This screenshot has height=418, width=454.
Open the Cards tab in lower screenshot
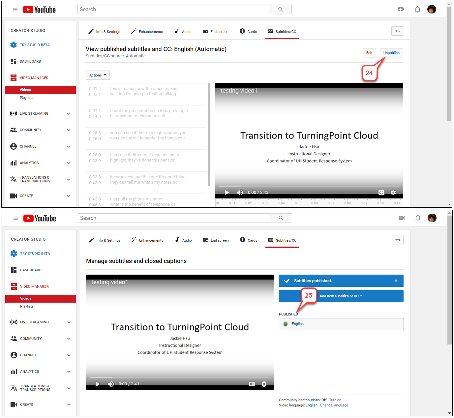249,240
